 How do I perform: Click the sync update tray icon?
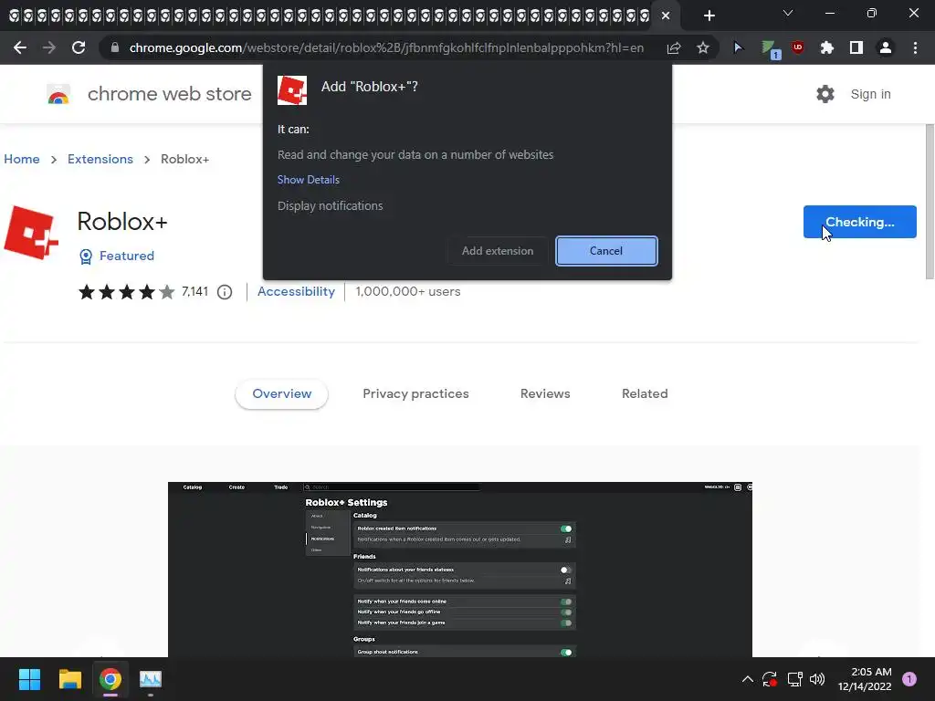point(770,679)
